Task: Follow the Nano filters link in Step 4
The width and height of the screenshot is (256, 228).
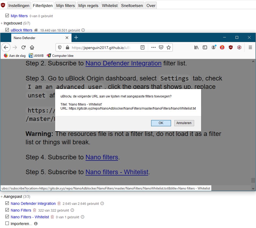Action: click(102, 157)
